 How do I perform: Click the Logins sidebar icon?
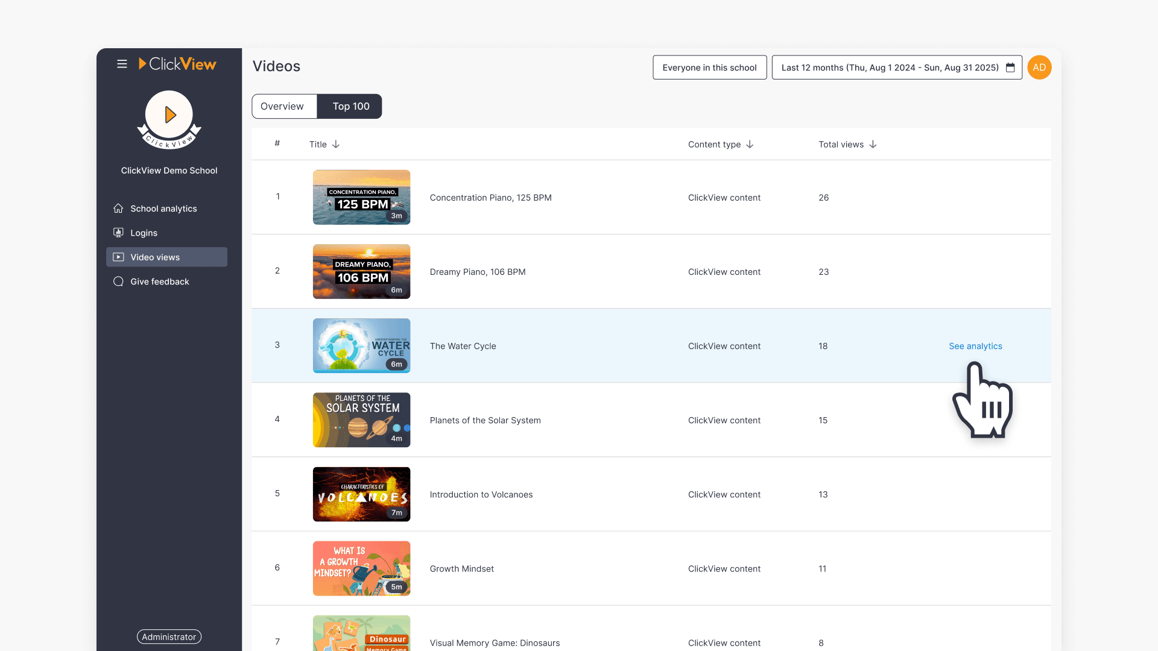tap(118, 233)
